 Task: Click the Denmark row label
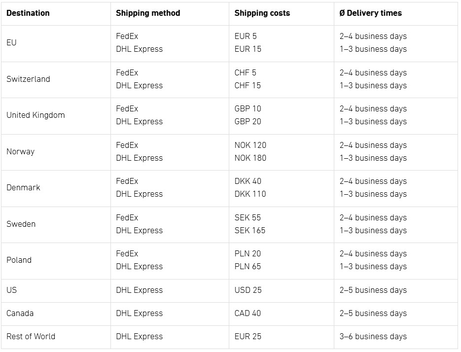23,187
